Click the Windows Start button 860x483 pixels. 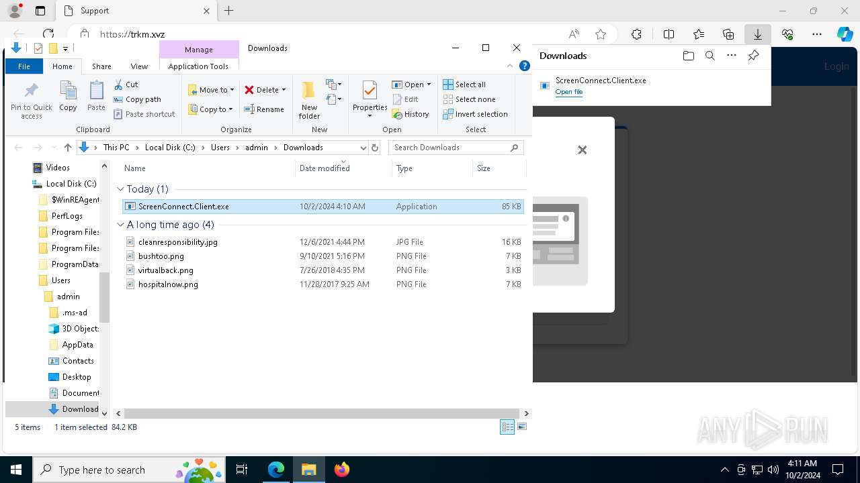coord(16,470)
